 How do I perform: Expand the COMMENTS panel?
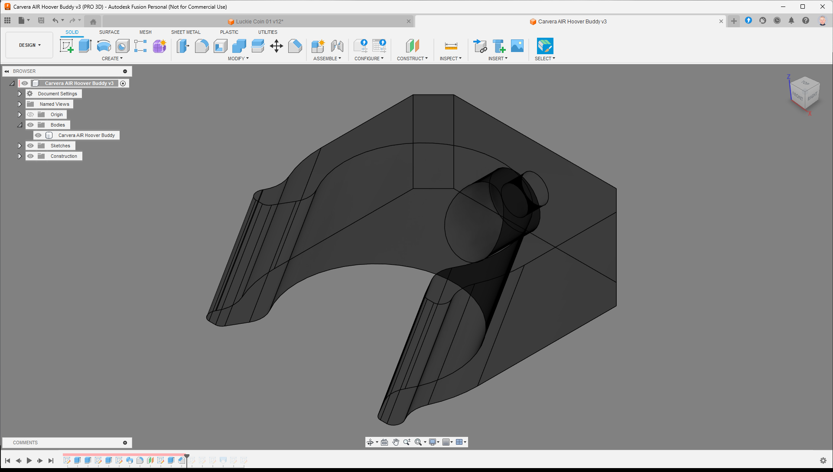[125, 443]
